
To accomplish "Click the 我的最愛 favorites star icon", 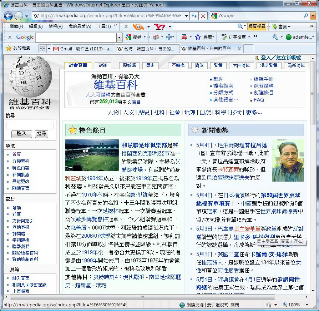I will pyautogui.click(x=9, y=48).
